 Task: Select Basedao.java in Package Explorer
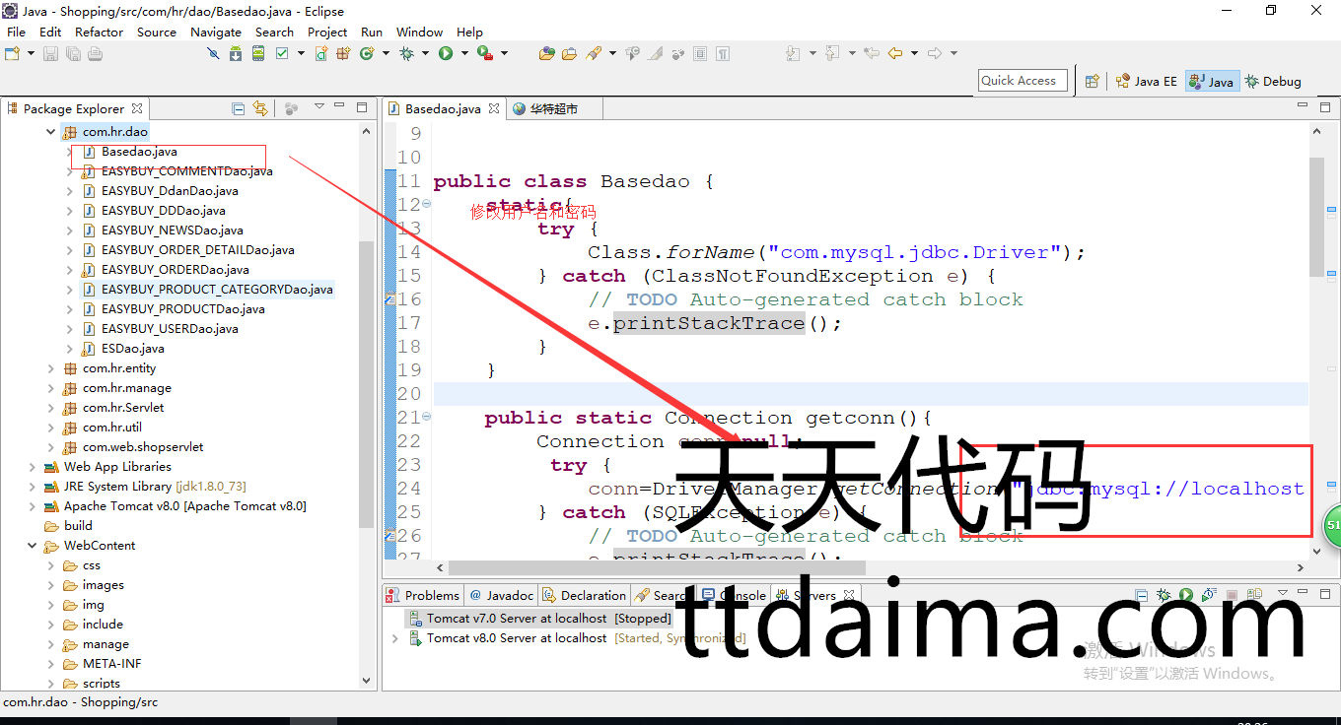point(139,152)
